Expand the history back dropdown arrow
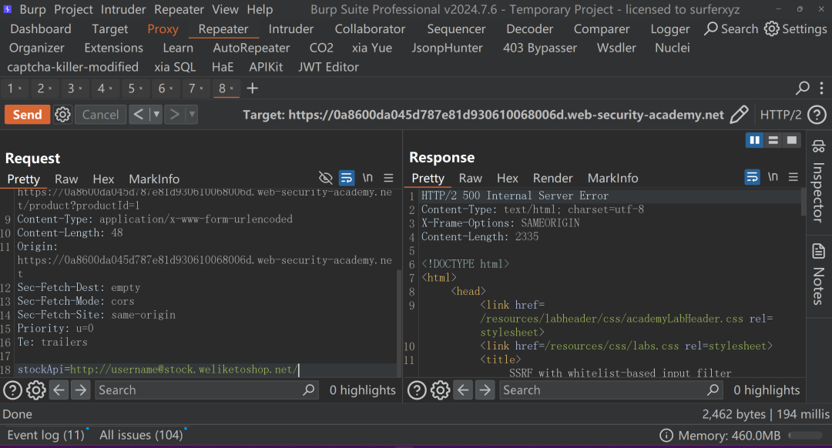Image resolution: width=832 pixels, height=448 pixels. click(156, 115)
